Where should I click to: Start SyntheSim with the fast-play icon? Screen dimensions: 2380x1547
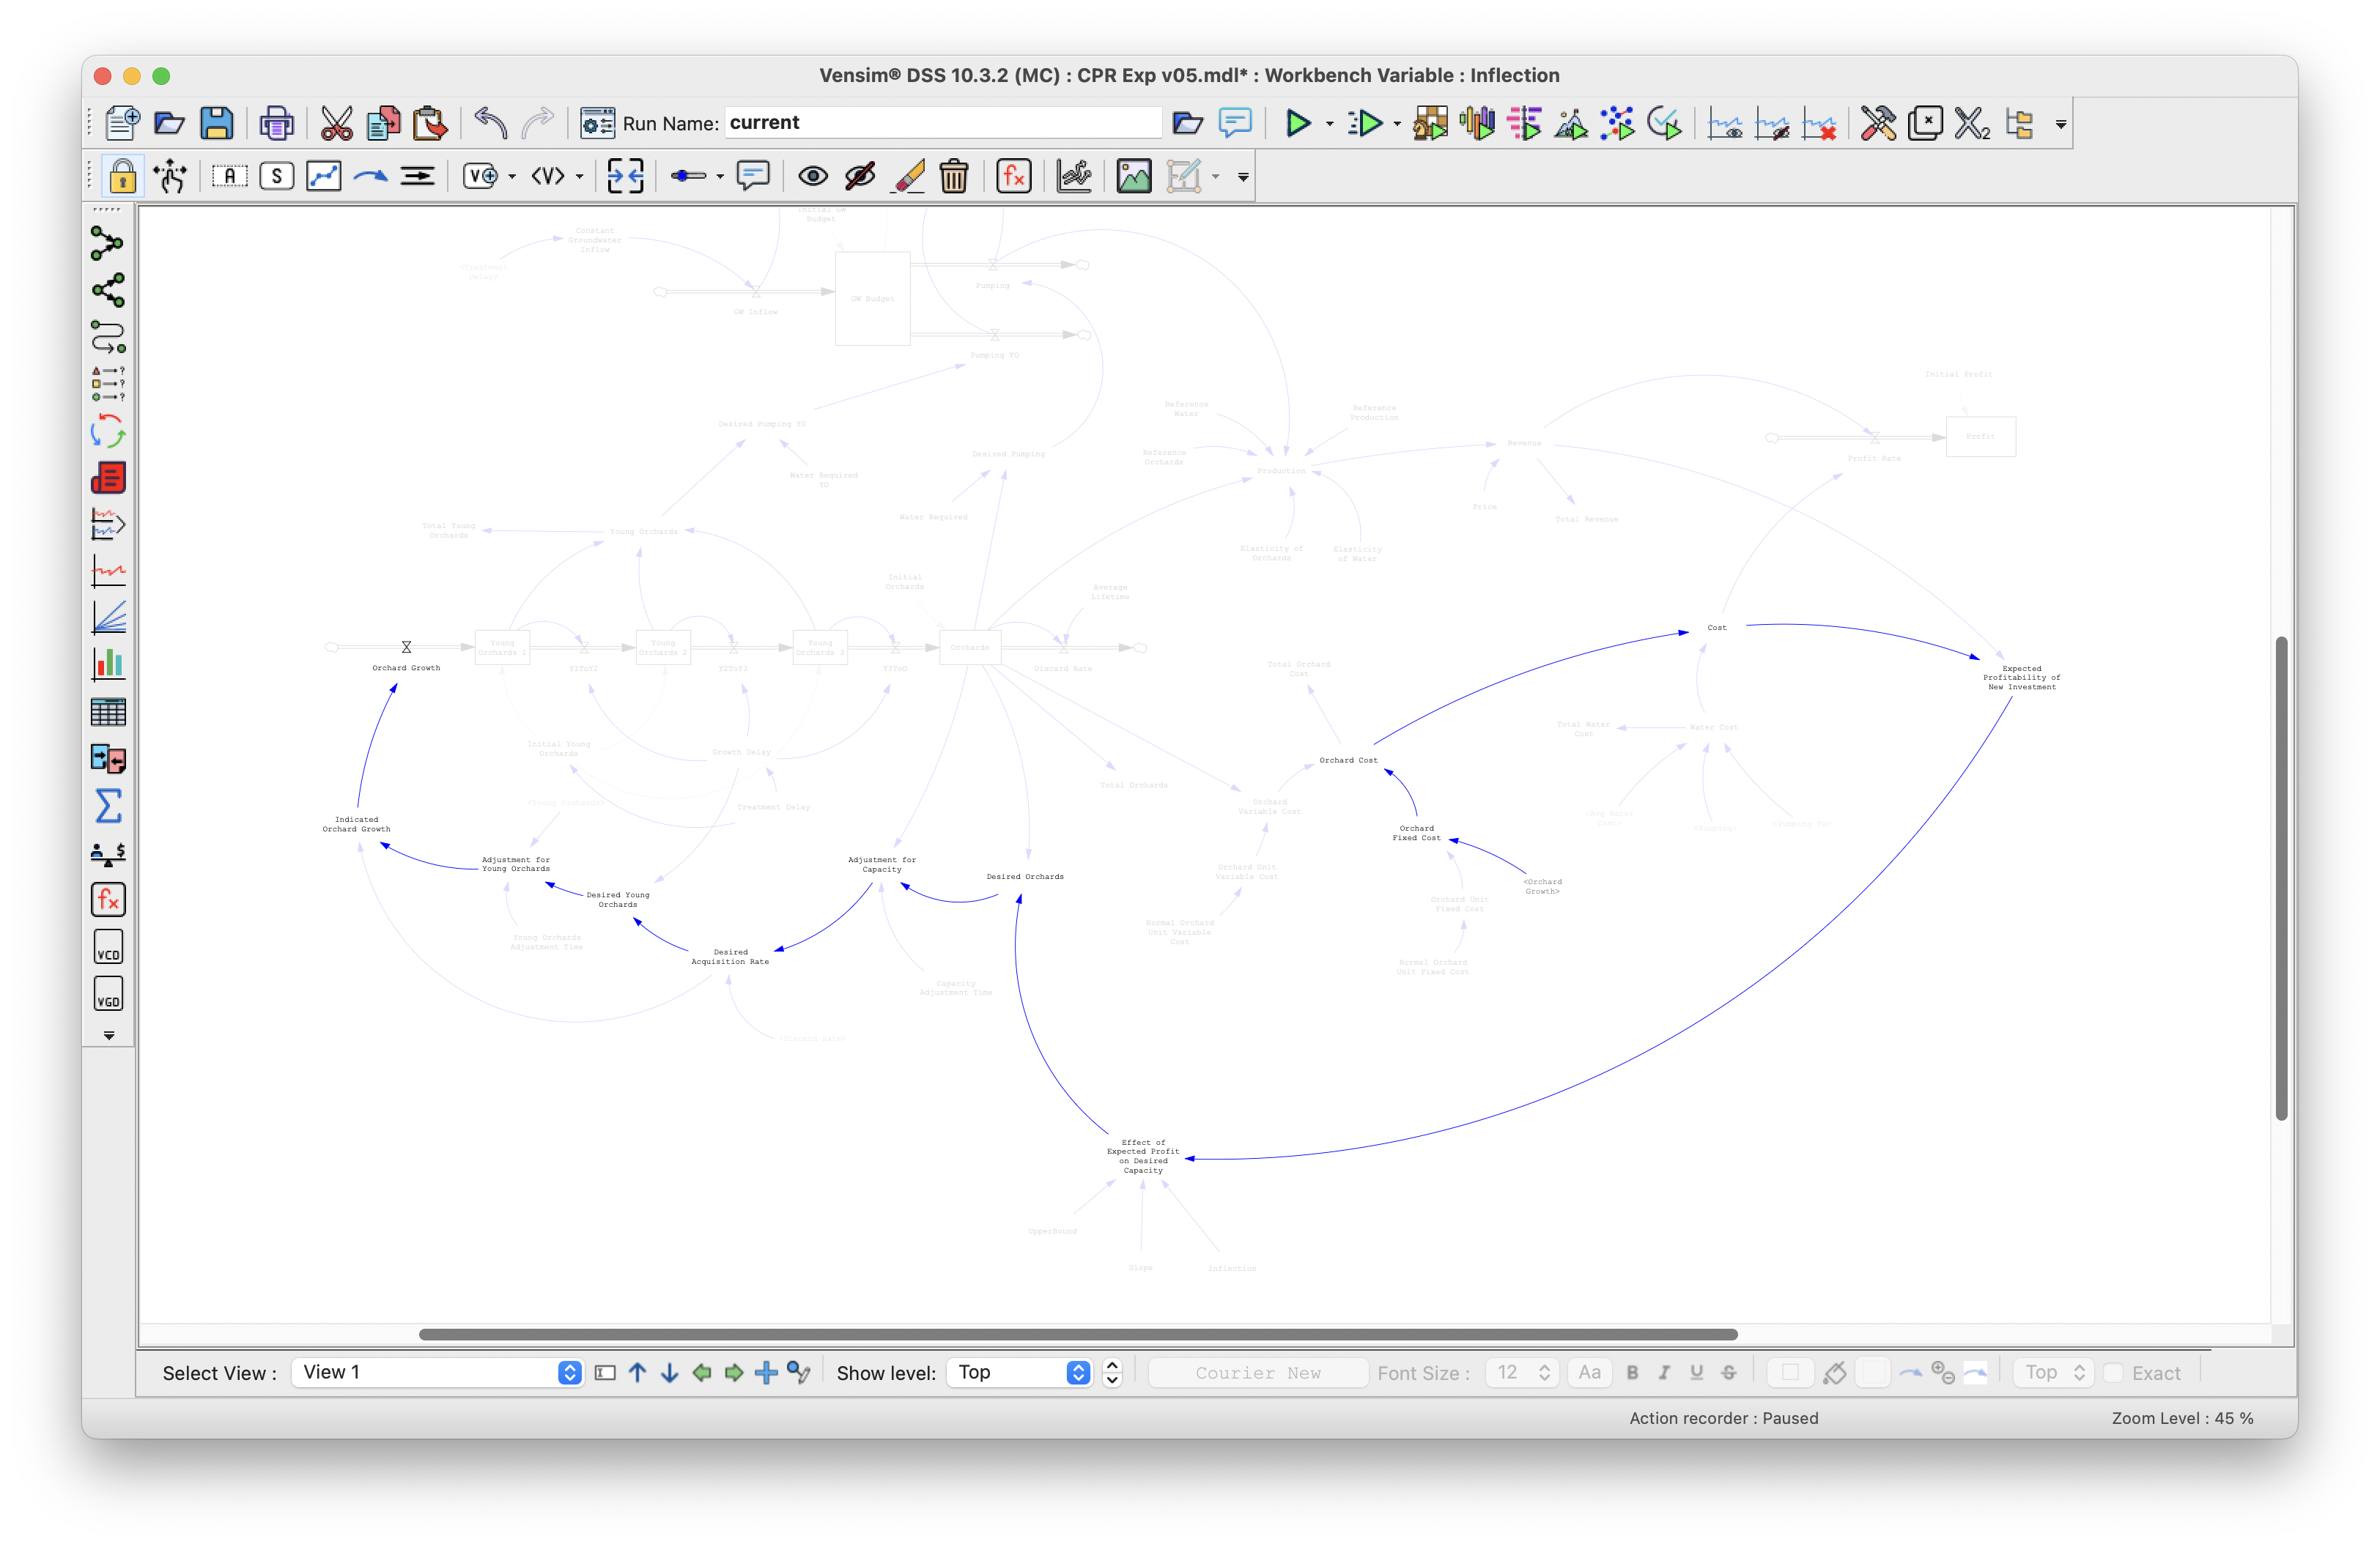tap(1365, 123)
